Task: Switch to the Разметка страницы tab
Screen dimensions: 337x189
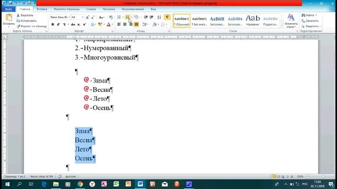Action: click(67, 9)
